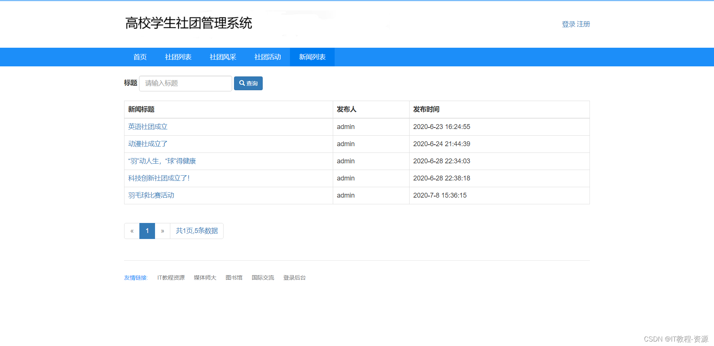The width and height of the screenshot is (714, 346).
Task: Click the 标题 label beside search box
Action: (x=131, y=83)
